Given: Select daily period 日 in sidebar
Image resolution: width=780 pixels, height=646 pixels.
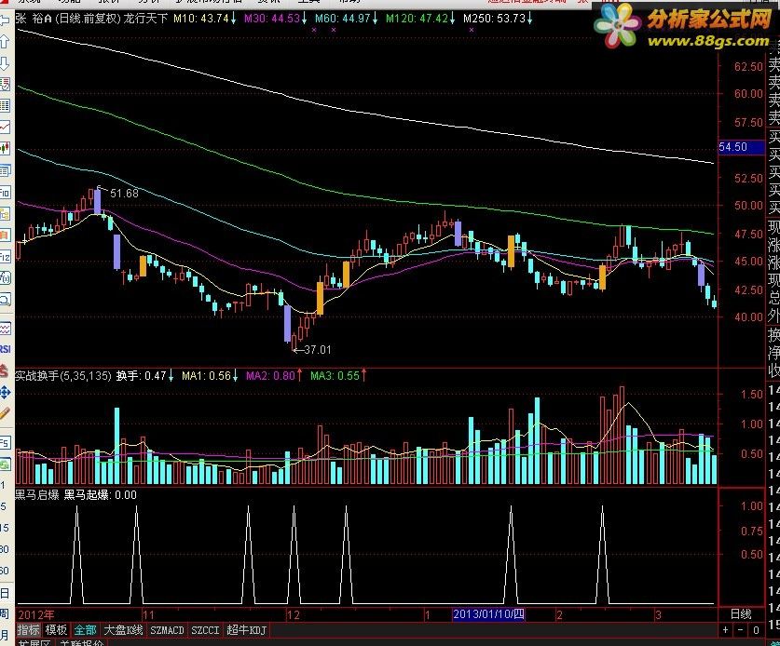Looking at the screenshot, I should tap(4, 593).
